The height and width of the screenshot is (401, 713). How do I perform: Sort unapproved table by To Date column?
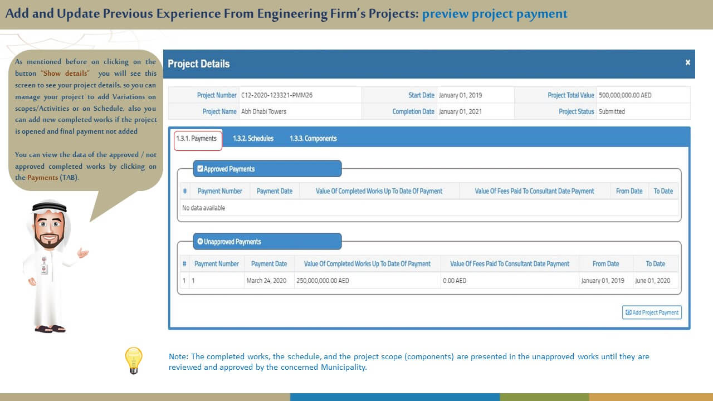pos(655,264)
